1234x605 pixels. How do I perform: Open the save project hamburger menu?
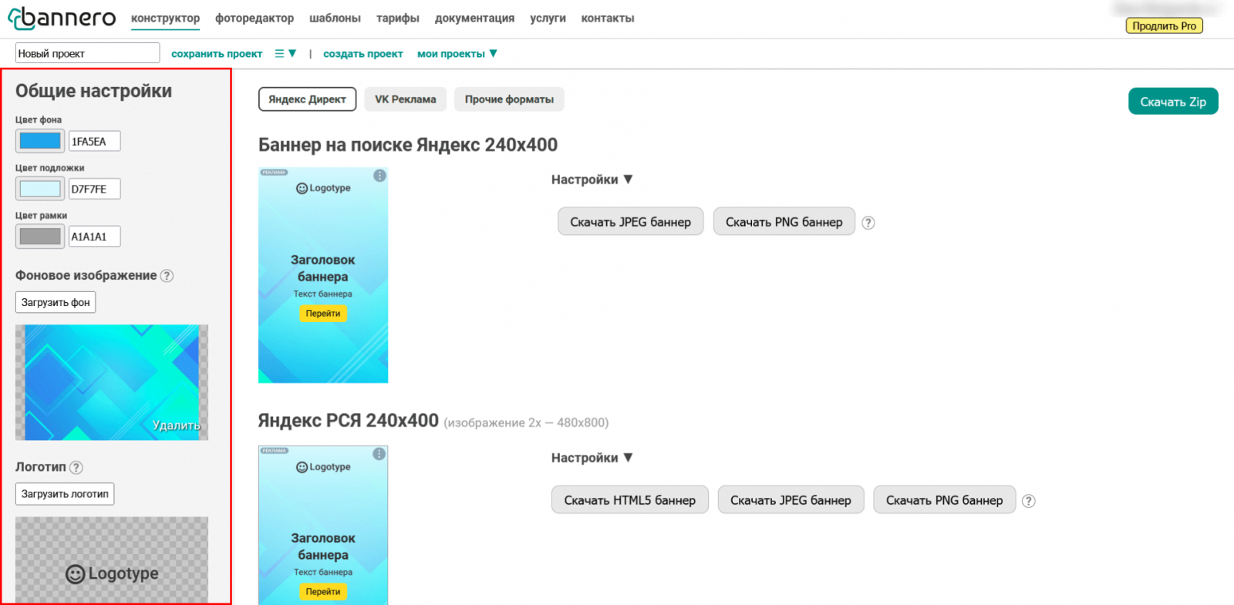pos(285,54)
